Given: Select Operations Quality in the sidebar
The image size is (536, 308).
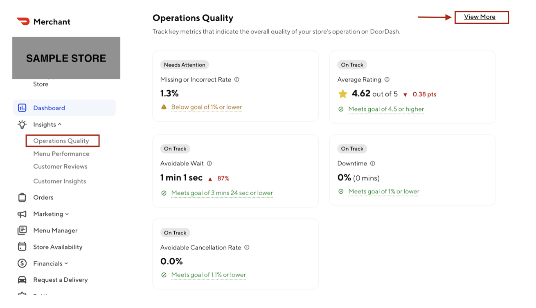Looking at the screenshot, I should click(x=61, y=141).
